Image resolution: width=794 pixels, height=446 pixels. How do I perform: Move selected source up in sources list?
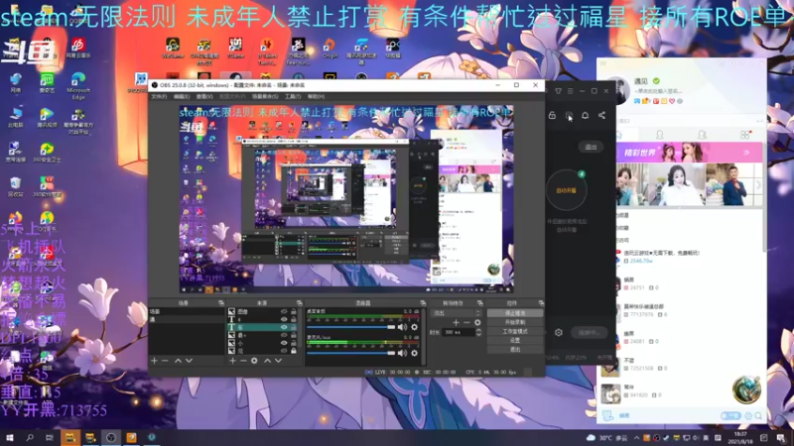(x=267, y=361)
